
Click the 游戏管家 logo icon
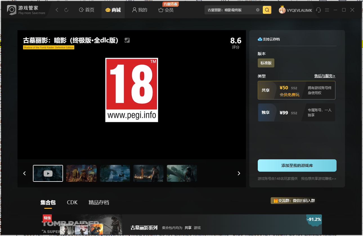tap(12, 10)
